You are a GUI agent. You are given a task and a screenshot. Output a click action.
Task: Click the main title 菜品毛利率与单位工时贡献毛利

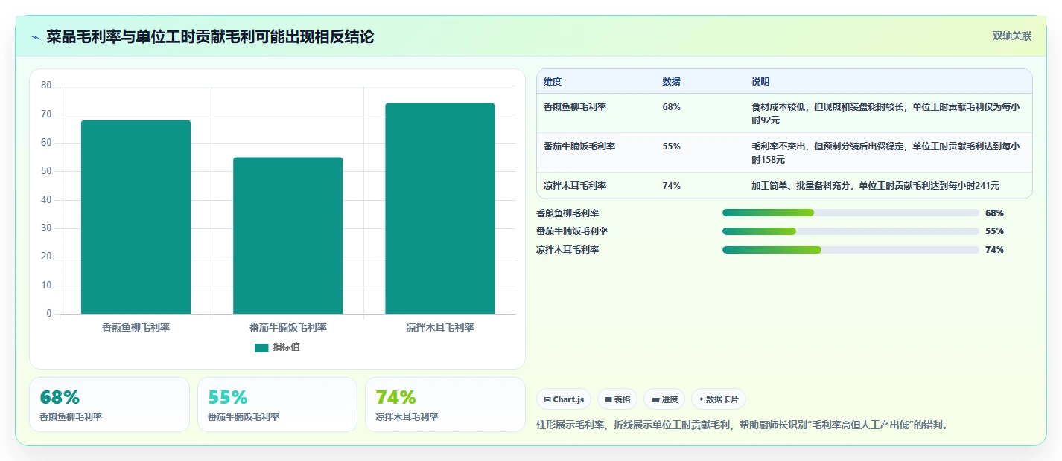(209, 36)
